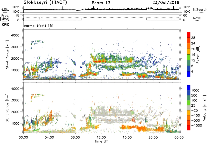207x143 pixels.
Task: Click the power colorbar value 16
Action: (193, 55)
